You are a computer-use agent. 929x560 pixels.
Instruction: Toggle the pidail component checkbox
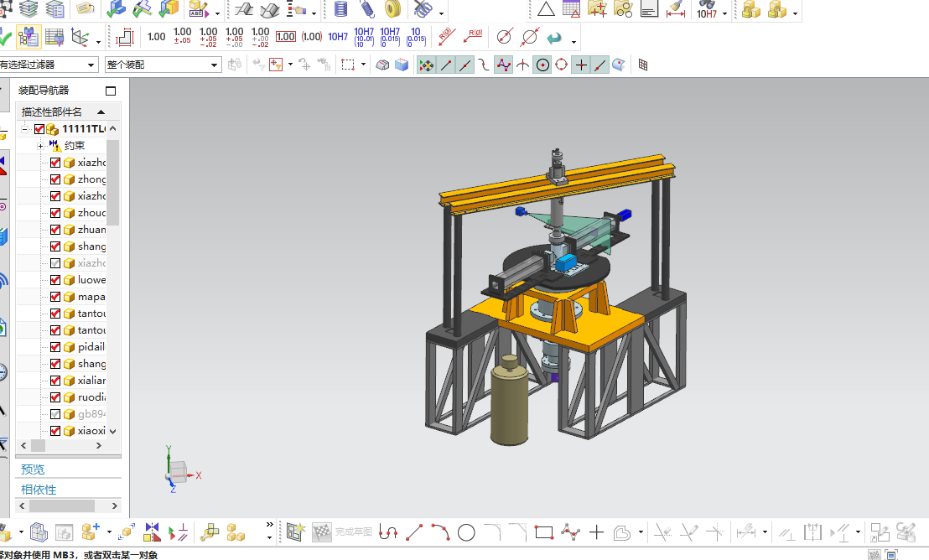pos(55,347)
